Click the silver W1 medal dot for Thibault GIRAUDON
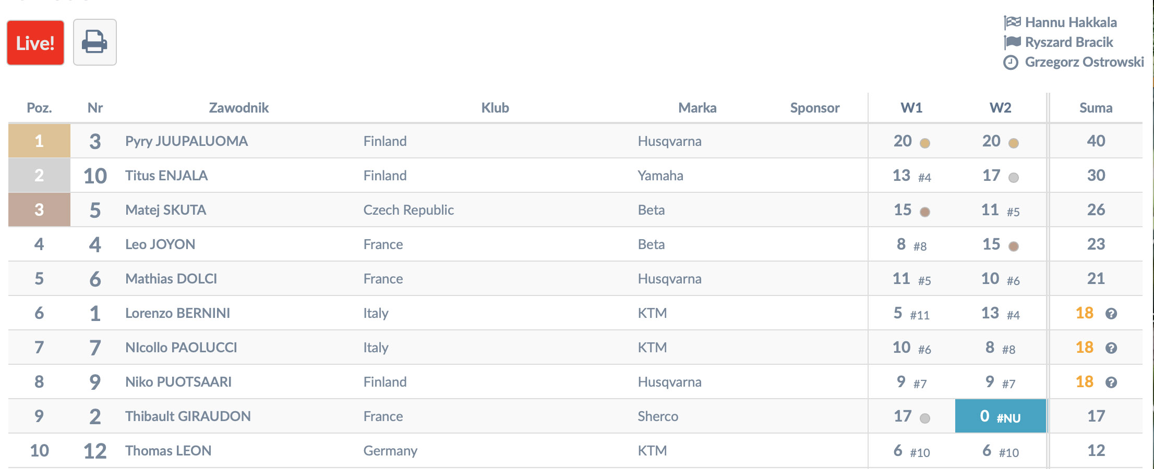This screenshot has width=1154, height=469. 925,418
